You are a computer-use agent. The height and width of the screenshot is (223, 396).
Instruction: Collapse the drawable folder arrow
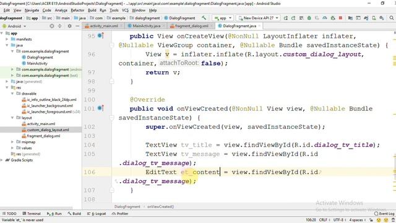click(12, 94)
